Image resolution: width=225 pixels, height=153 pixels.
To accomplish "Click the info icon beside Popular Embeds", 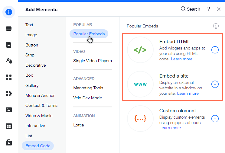I will click(x=216, y=26).
